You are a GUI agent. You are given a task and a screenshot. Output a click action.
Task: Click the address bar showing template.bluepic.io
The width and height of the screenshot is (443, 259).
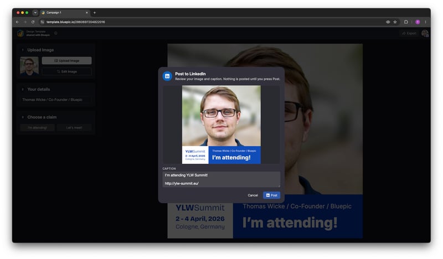click(212, 22)
